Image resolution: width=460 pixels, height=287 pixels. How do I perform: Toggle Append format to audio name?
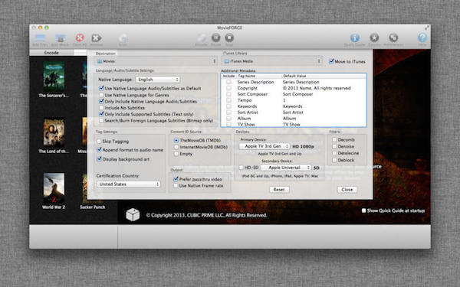pyautogui.click(x=99, y=150)
